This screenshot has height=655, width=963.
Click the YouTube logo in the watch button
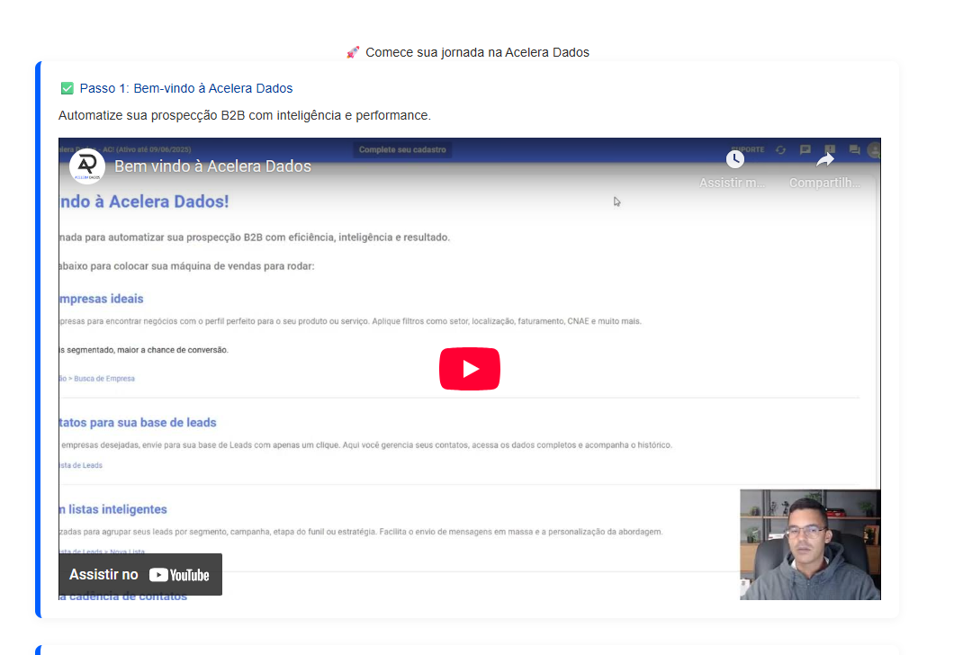179,575
